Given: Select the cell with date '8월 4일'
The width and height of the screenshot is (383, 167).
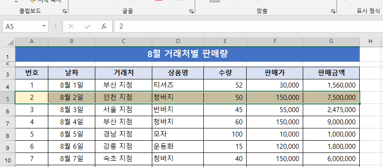Looking at the screenshot, I should 72,122.
